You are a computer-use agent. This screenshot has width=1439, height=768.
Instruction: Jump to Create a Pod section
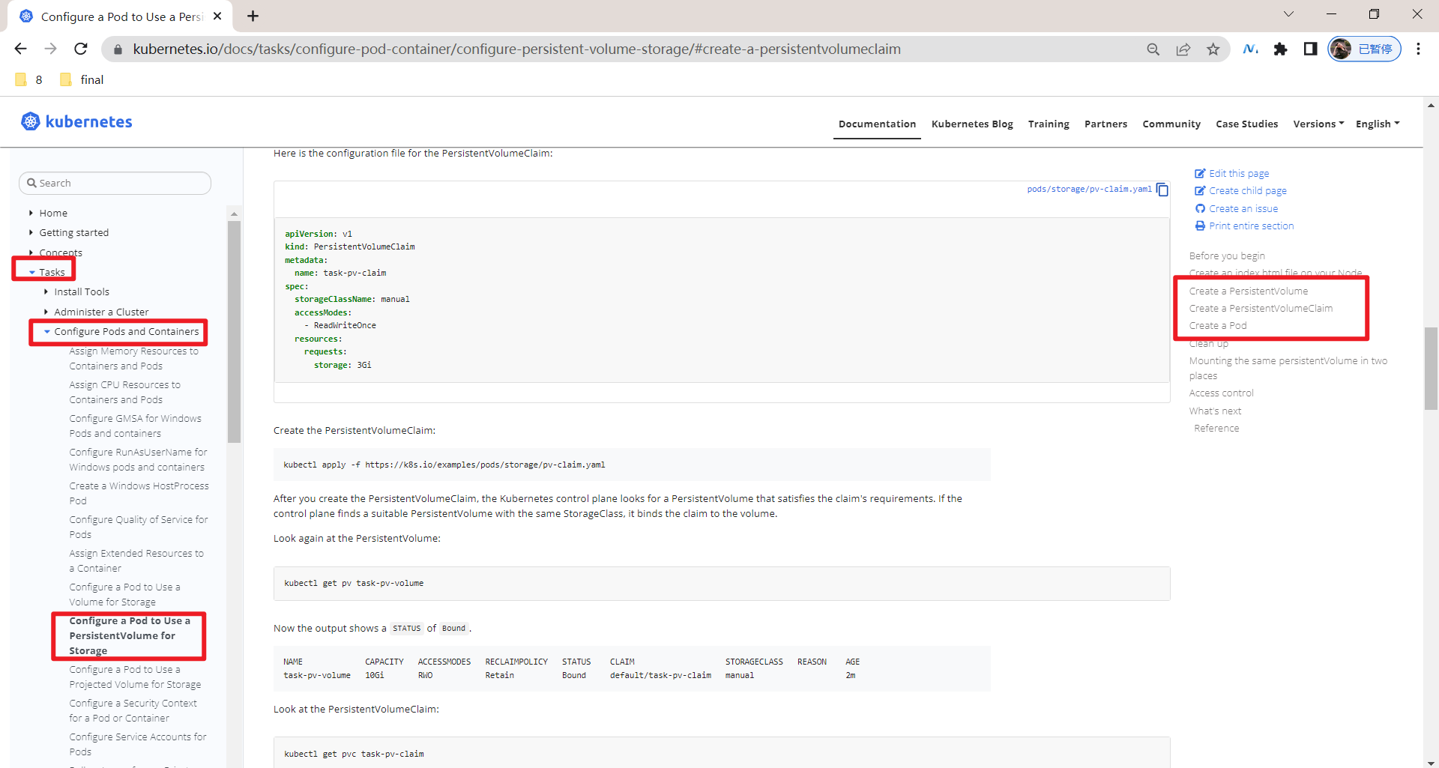[x=1218, y=325]
